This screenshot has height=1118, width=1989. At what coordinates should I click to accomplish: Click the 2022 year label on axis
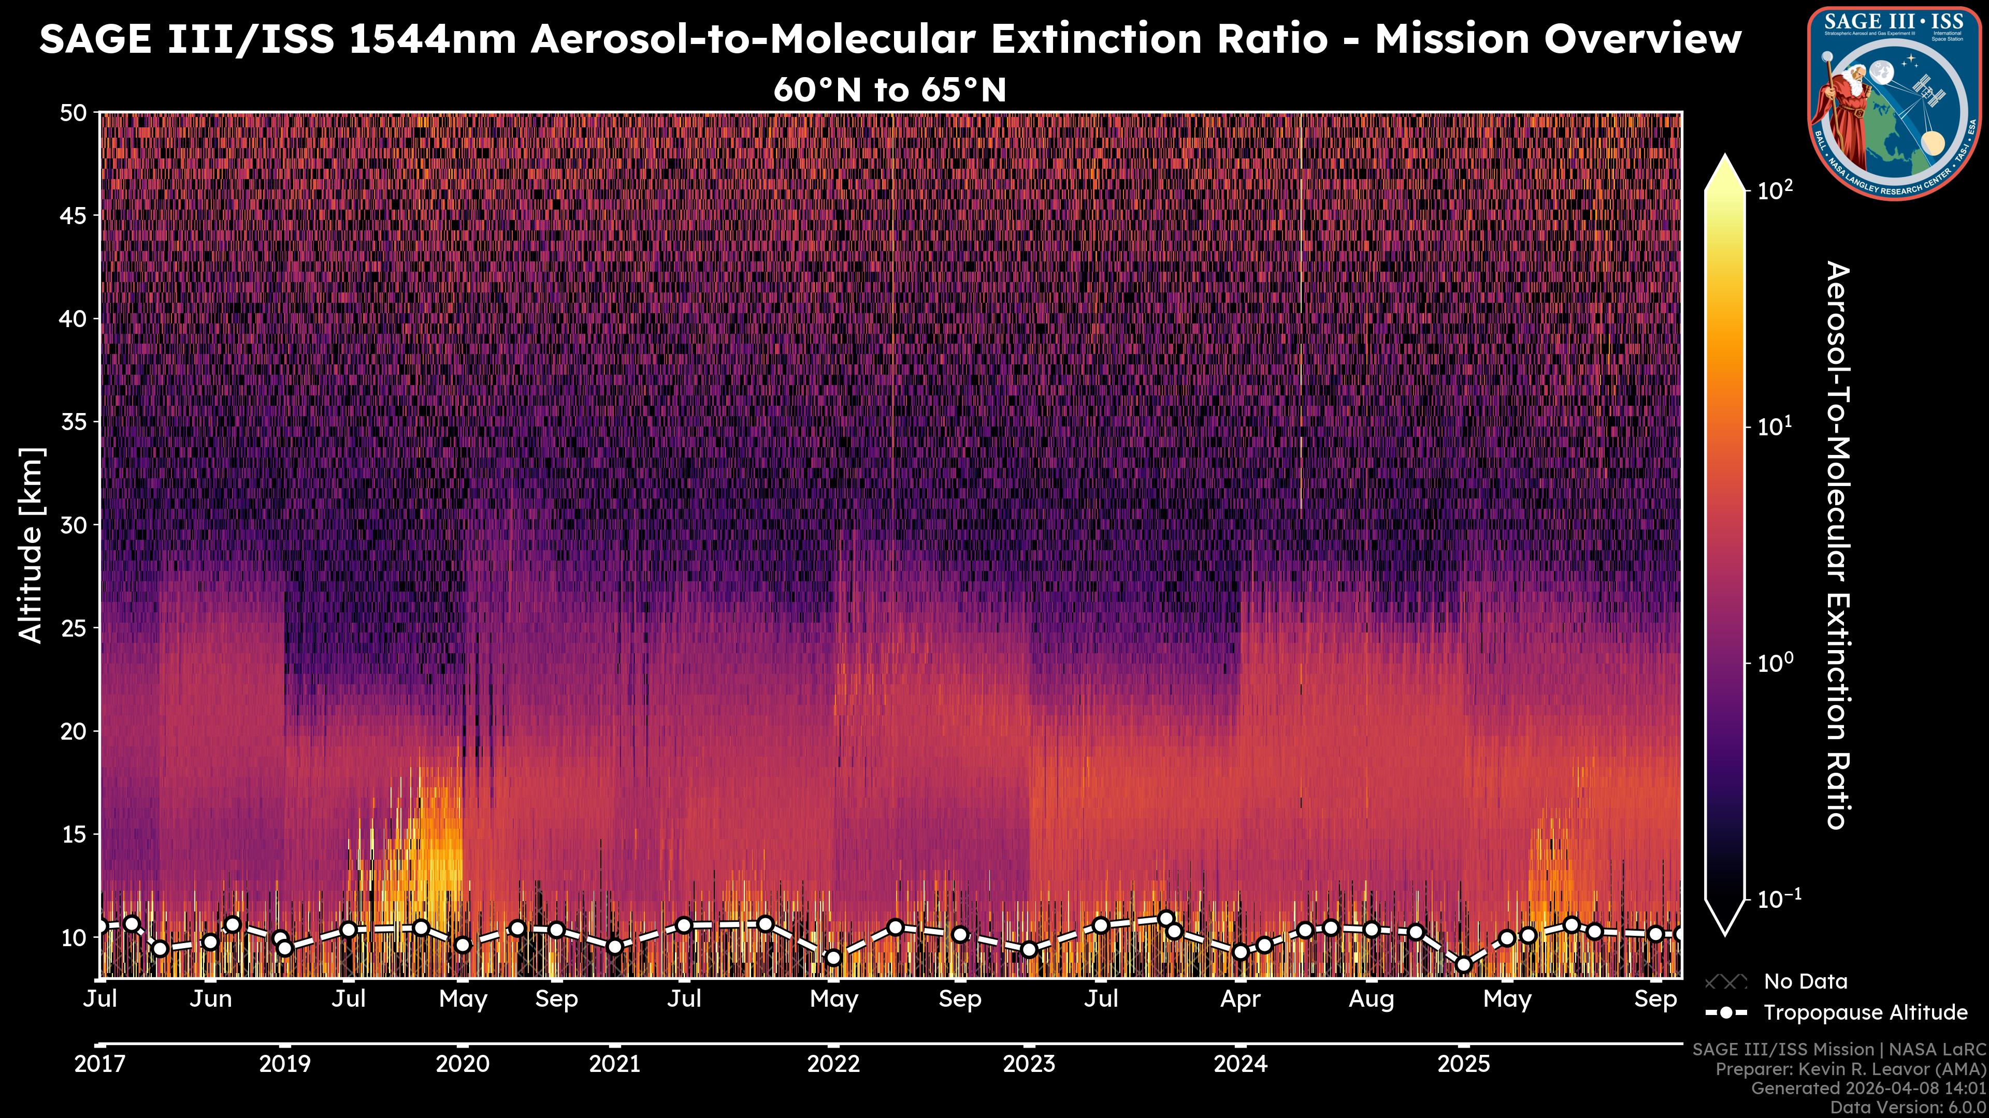click(833, 1064)
